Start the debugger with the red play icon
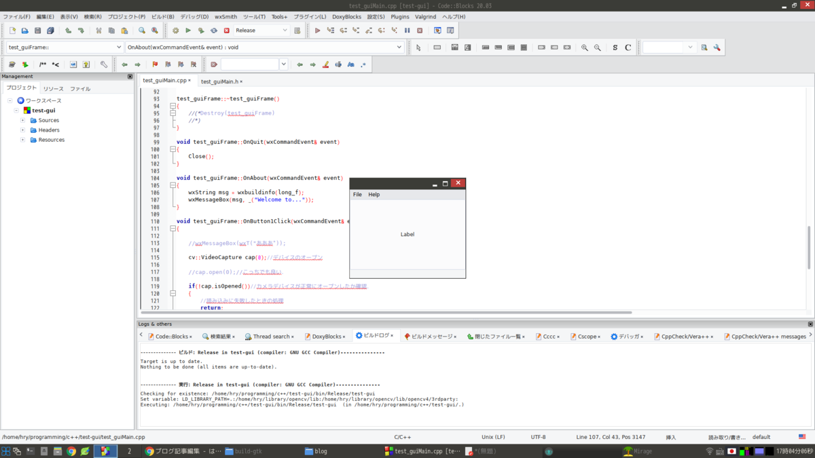 point(317,31)
